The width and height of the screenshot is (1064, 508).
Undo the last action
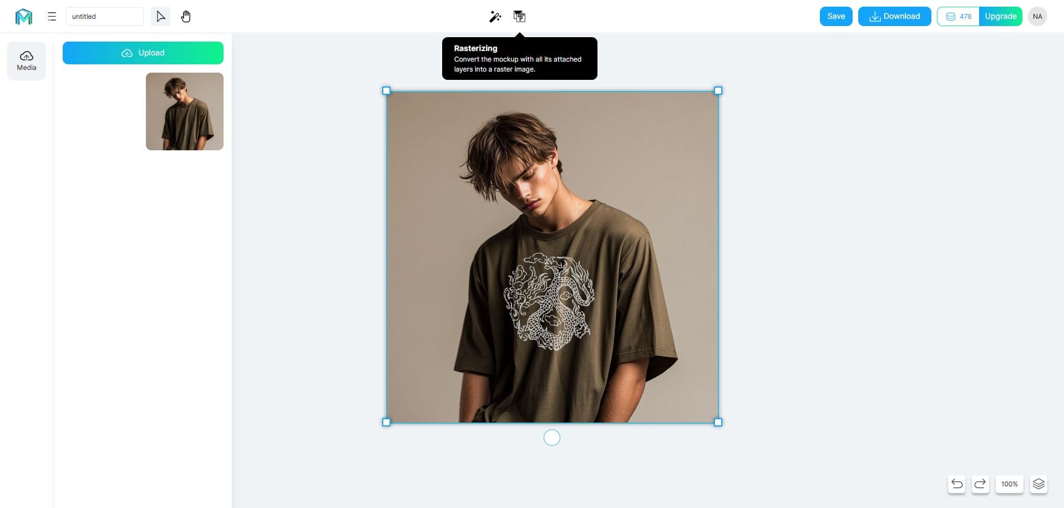[x=957, y=484]
